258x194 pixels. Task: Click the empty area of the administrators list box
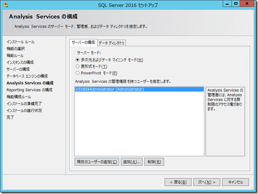tap(139, 123)
